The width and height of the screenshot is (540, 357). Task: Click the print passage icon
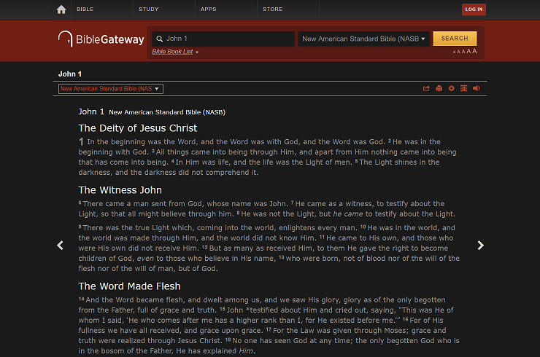pyautogui.click(x=439, y=88)
